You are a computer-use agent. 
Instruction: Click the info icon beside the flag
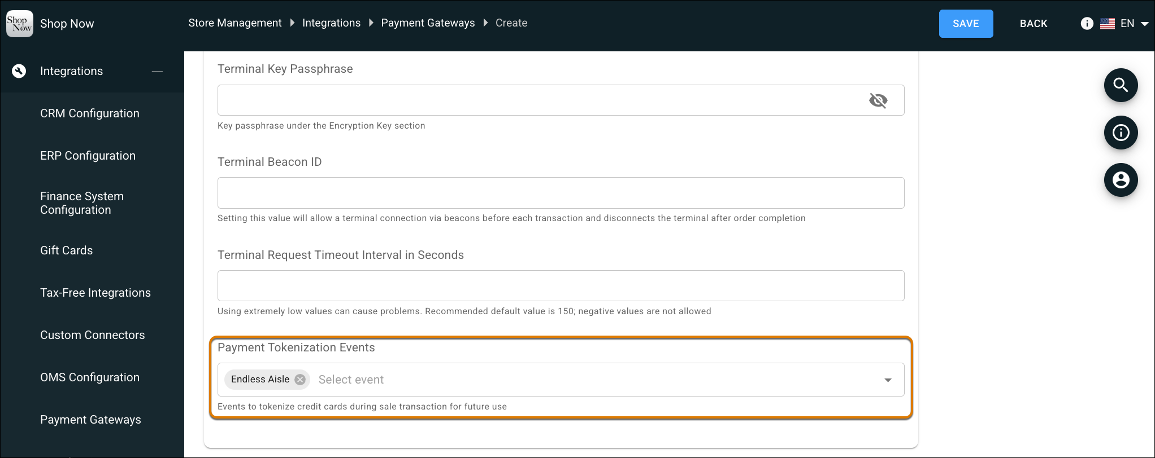click(1087, 24)
